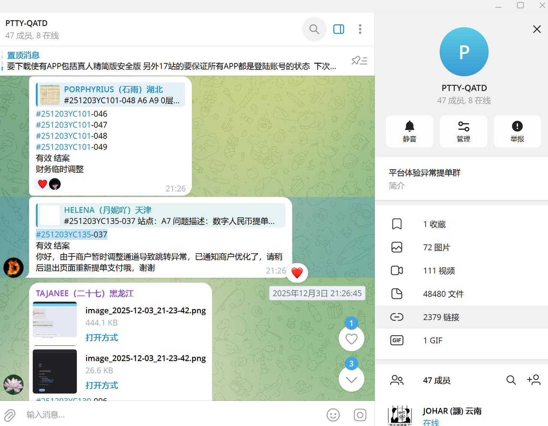Open 1 收藏 saved messages row
This screenshot has height=426, width=548.
462,224
